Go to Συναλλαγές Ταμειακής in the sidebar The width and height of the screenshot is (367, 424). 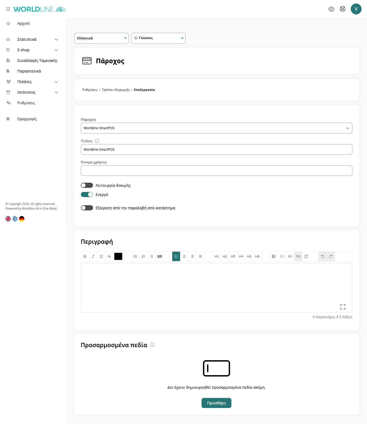coord(37,61)
